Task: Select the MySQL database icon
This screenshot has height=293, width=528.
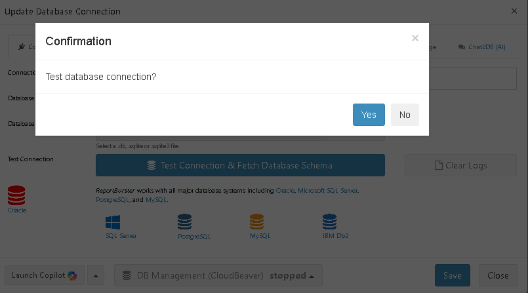Action: click(x=256, y=222)
